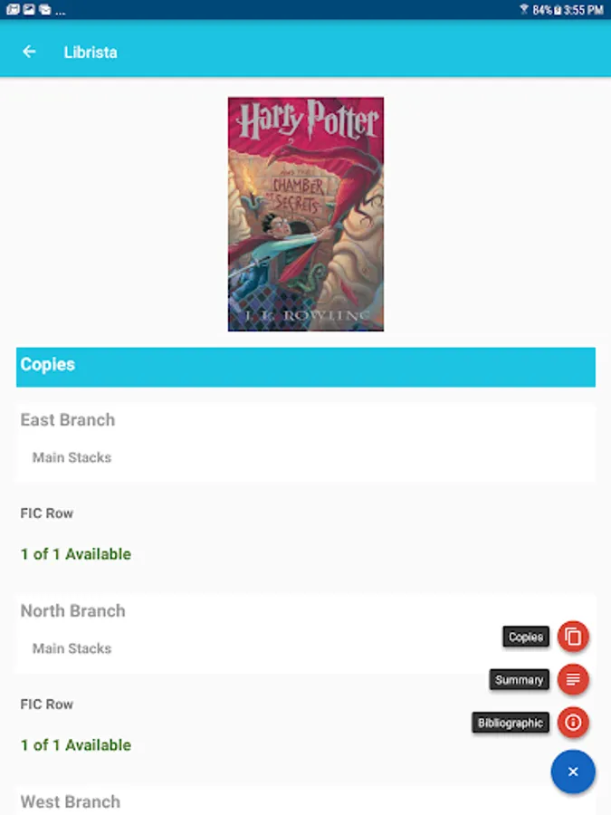Select the Copies label tooltip
Image resolution: width=611 pixels, height=815 pixels.
(x=526, y=637)
